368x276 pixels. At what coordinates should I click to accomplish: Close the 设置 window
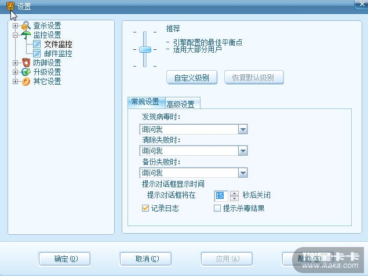click(362, 4)
